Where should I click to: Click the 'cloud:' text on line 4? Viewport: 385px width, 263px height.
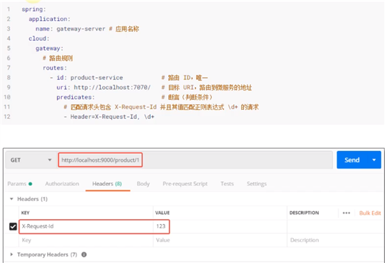pos(39,38)
